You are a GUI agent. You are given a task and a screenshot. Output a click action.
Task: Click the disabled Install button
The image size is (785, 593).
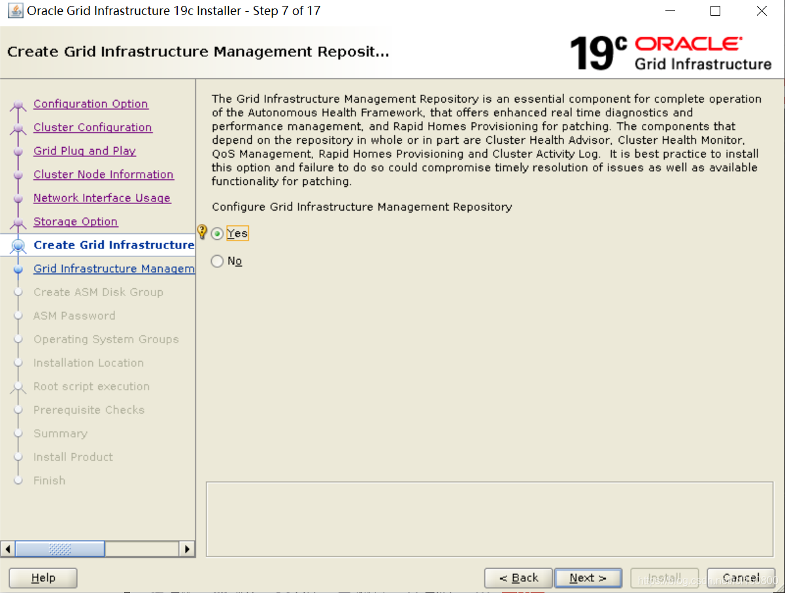pos(665,578)
